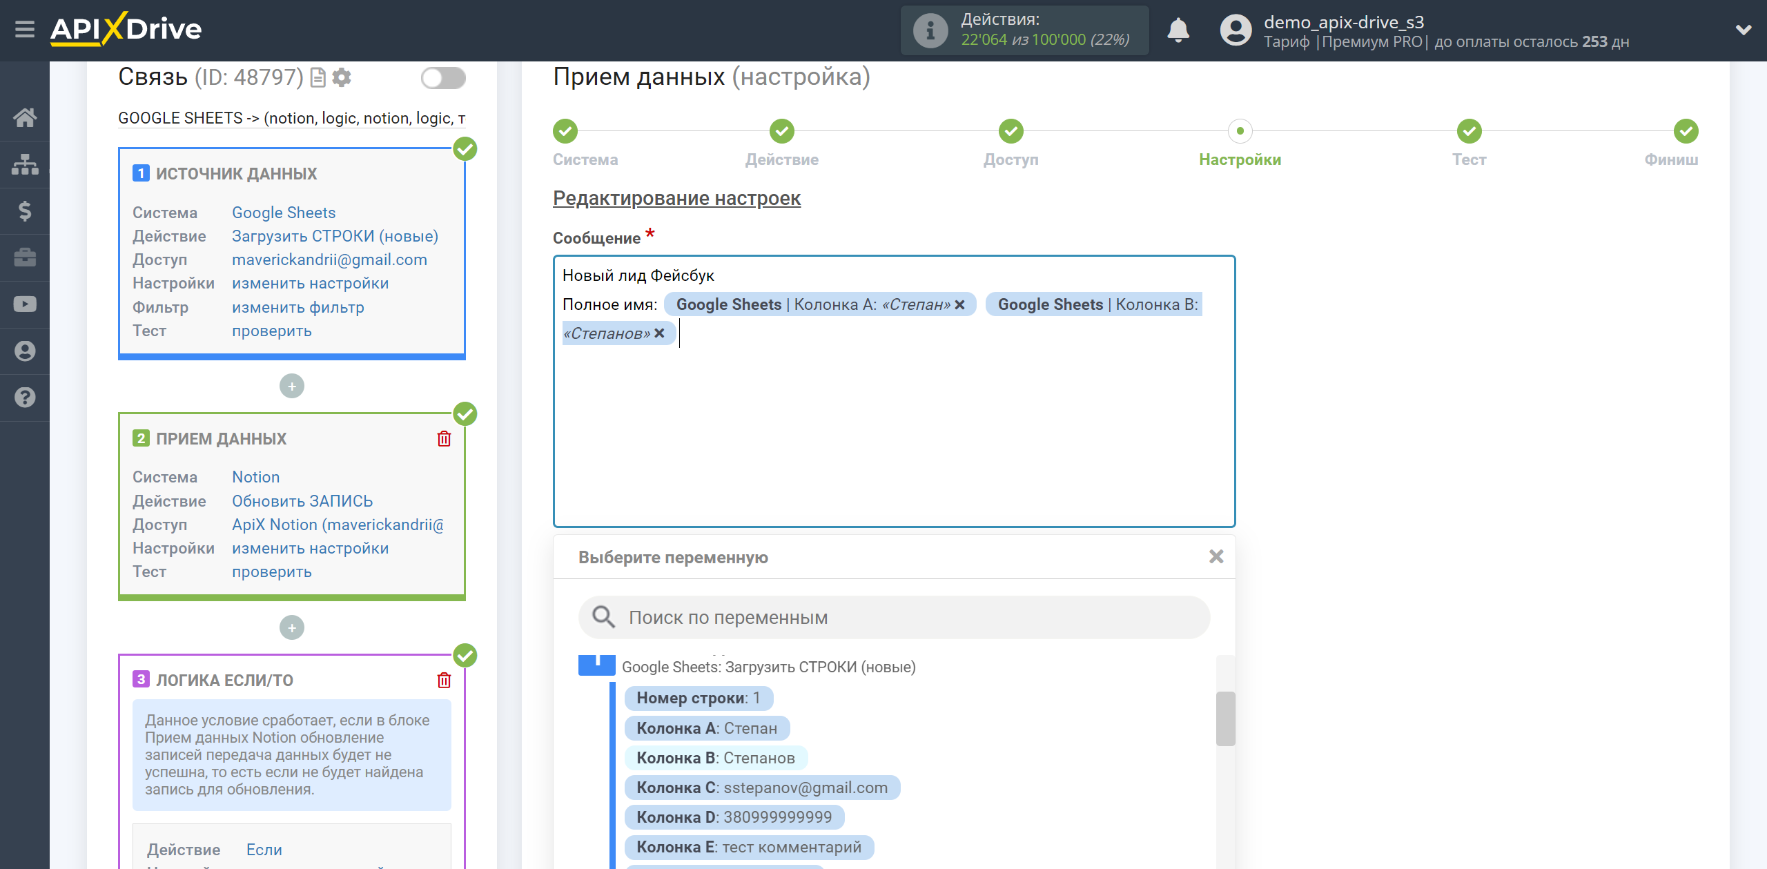This screenshot has height=869, width=1767.
Task: Go to Финиш step
Action: [1686, 131]
